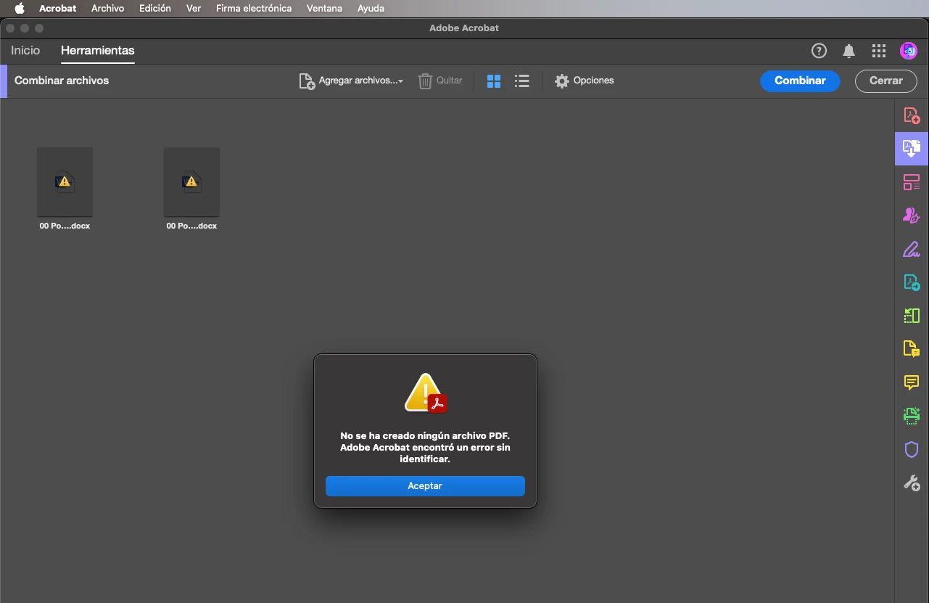Open Opciones gear settings

585,81
